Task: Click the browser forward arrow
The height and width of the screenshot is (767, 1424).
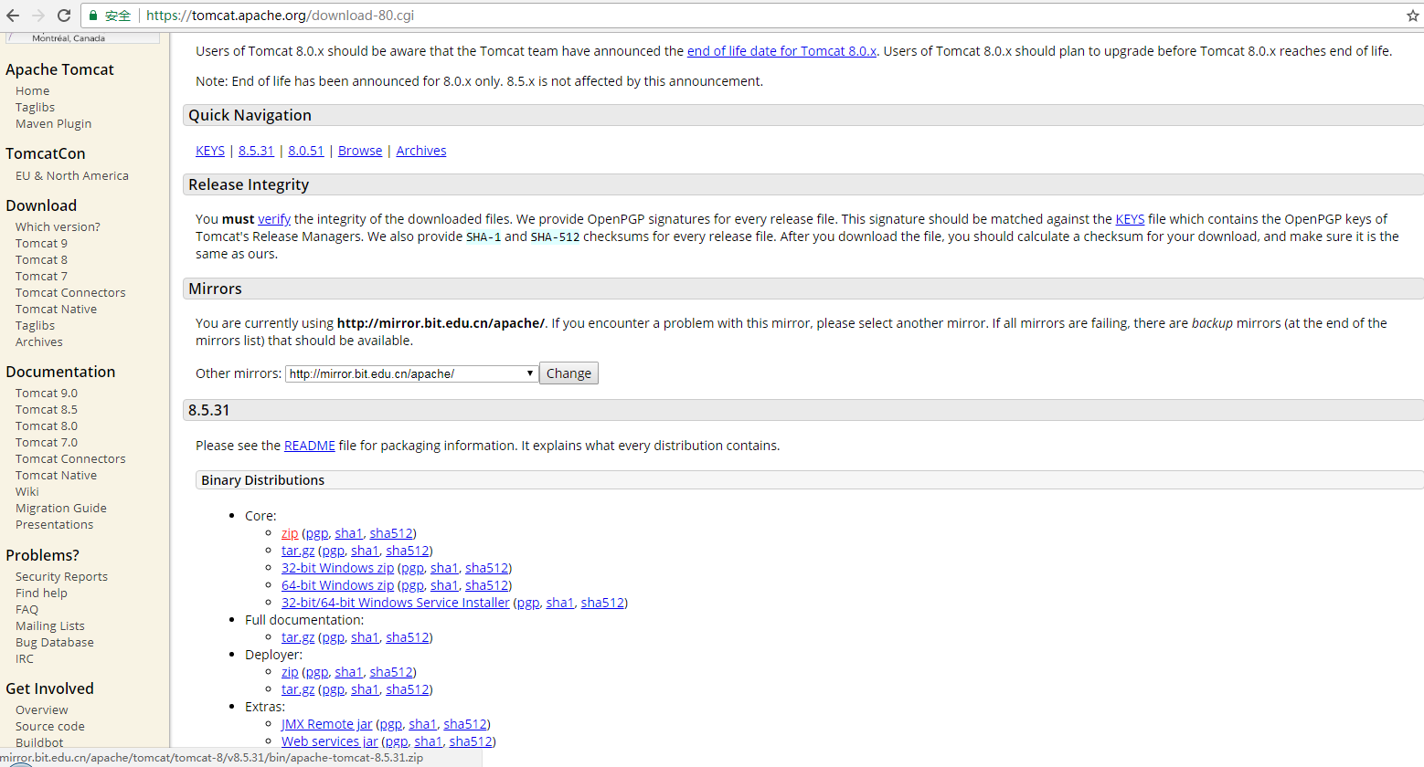Action: click(x=38, y=16)
